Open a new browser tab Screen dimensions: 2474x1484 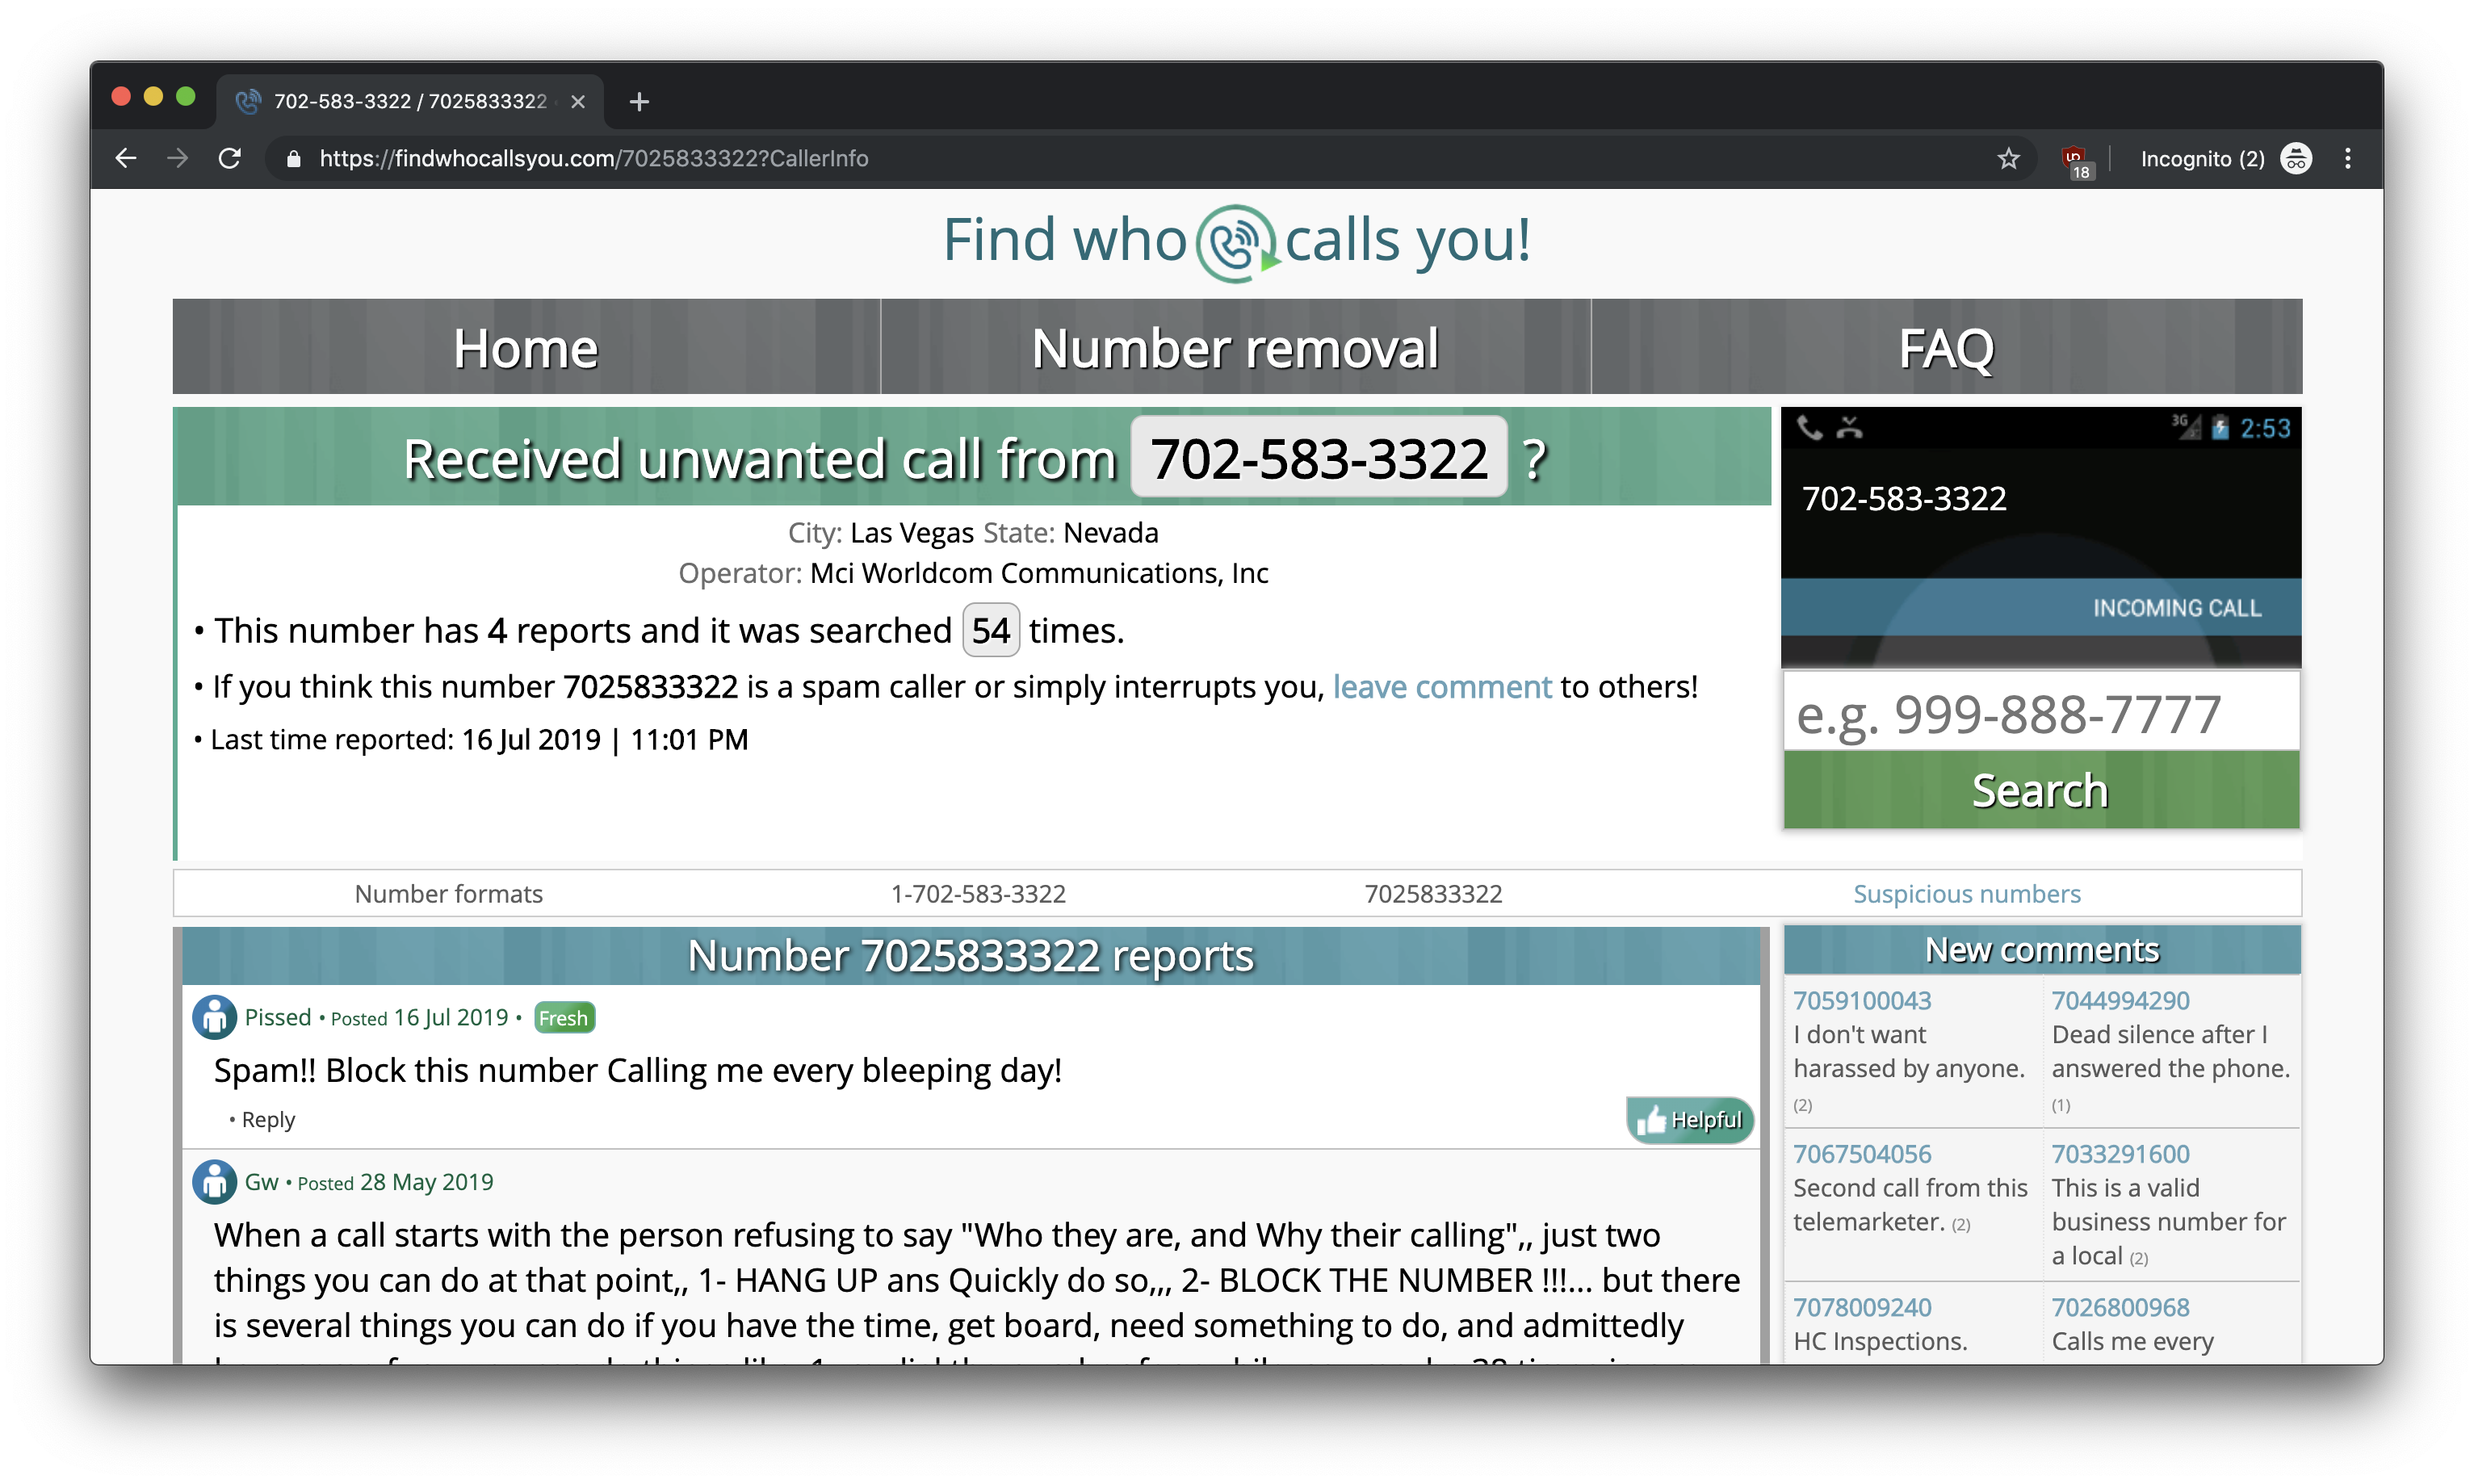pos(639,101)
